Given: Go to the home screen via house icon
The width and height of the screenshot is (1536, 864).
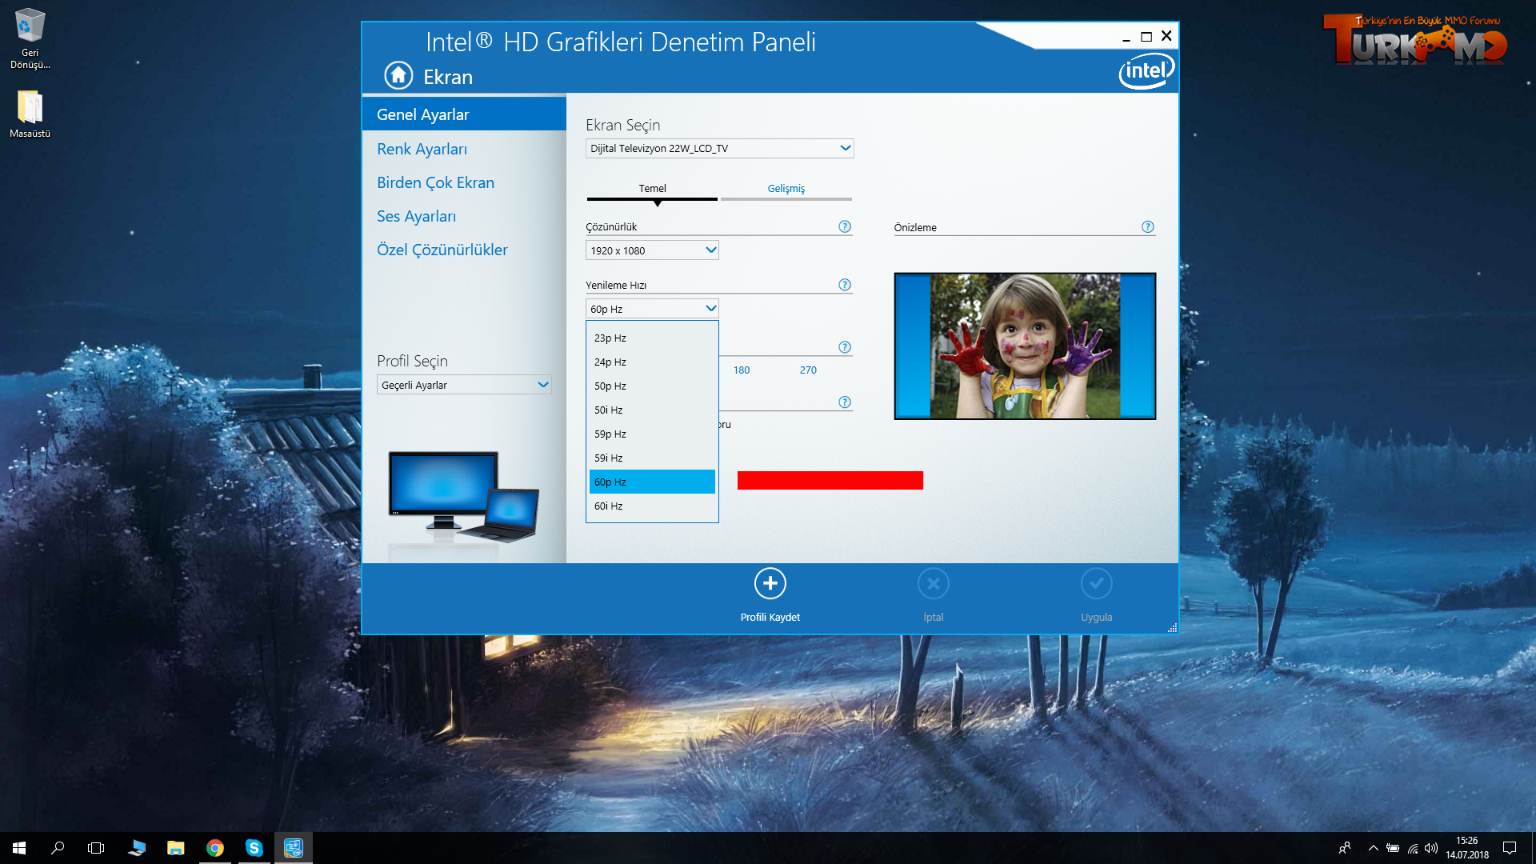Looking at the screenshot, I should coord(398,76).
